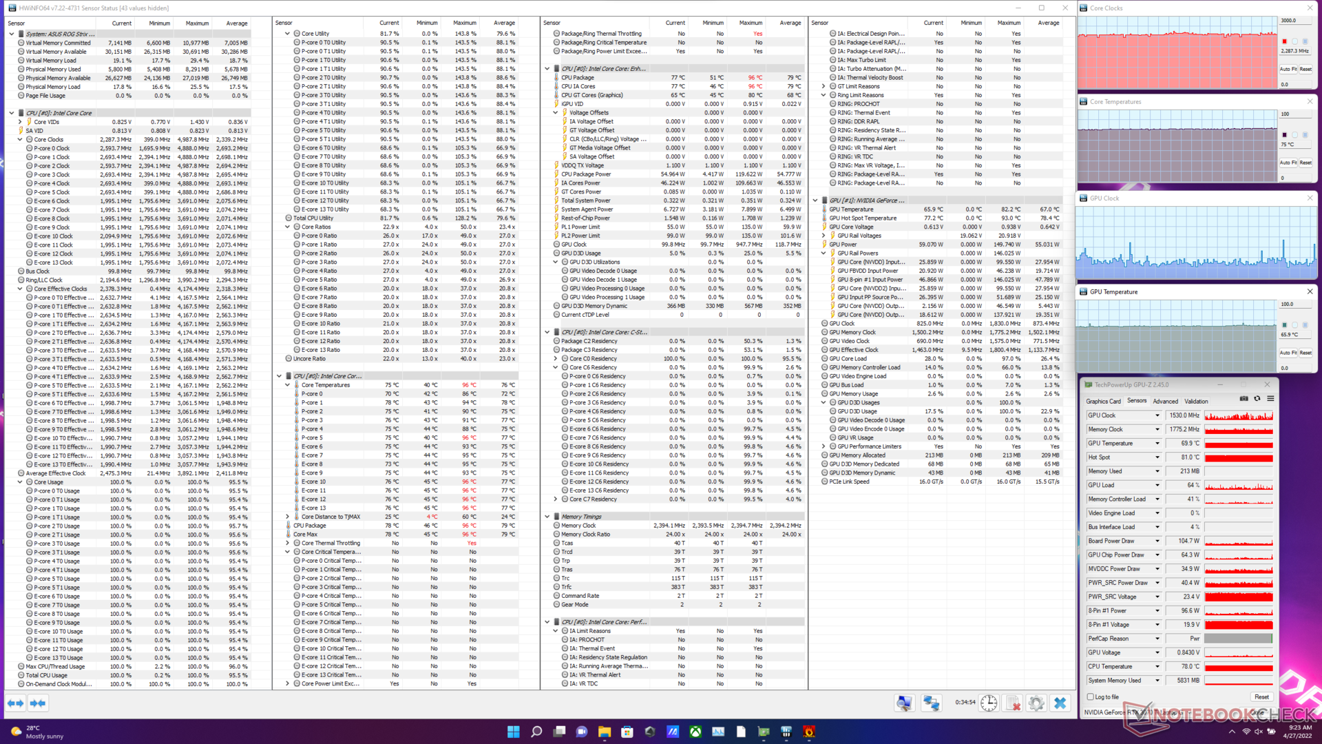Click the Auto Fit button in Core Clocks graph

1288,69
